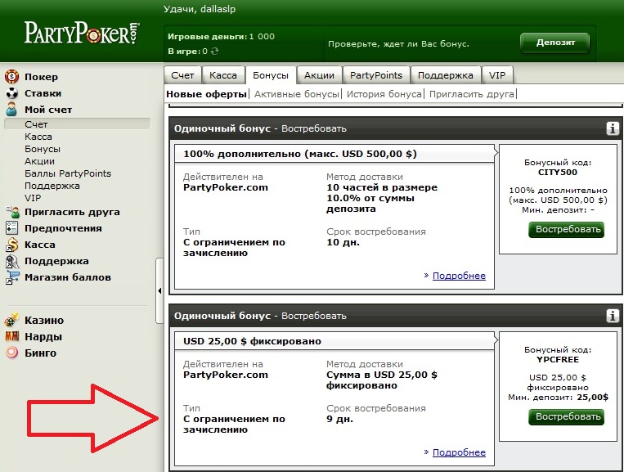624x472 pixels.
Task: Click the PartyPoker.com logo
Action: (x=82, y=33)
